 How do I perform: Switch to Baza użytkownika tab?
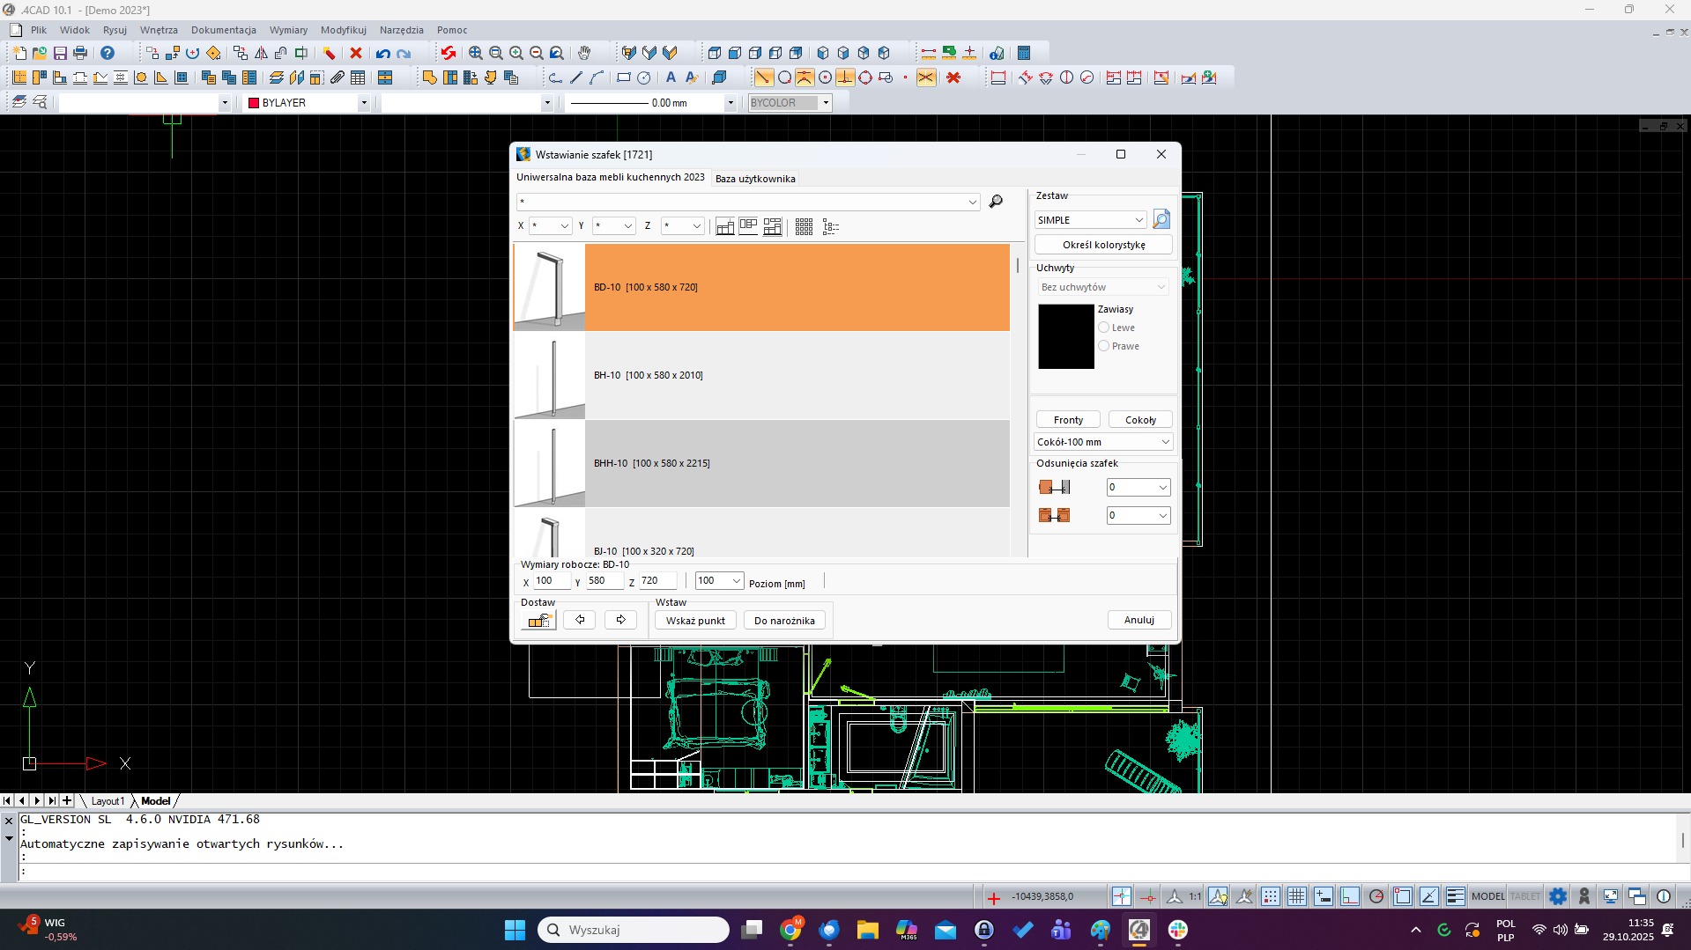click(x=755, y=179)
